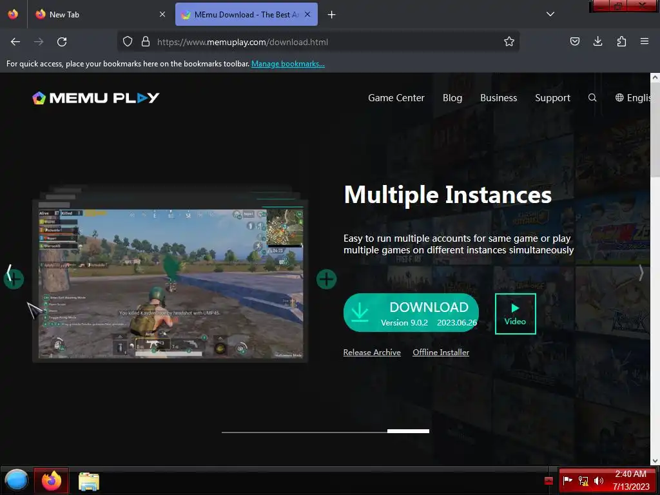Image resolution: width=660 pixels, height=495 pixels.
Task: Open the Save to Pocket icon
Action: pos(574,41)
